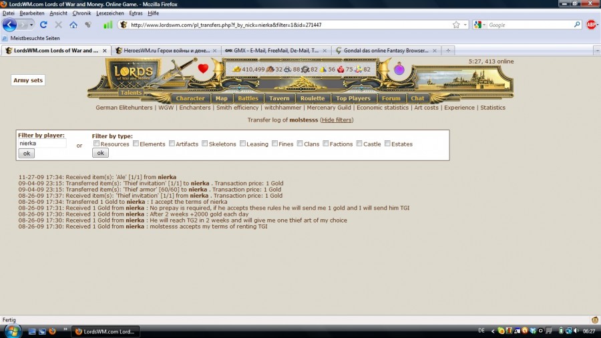Screen dimensions: 601x338
Task: Click the Google search field
Action: coord(530,25)
